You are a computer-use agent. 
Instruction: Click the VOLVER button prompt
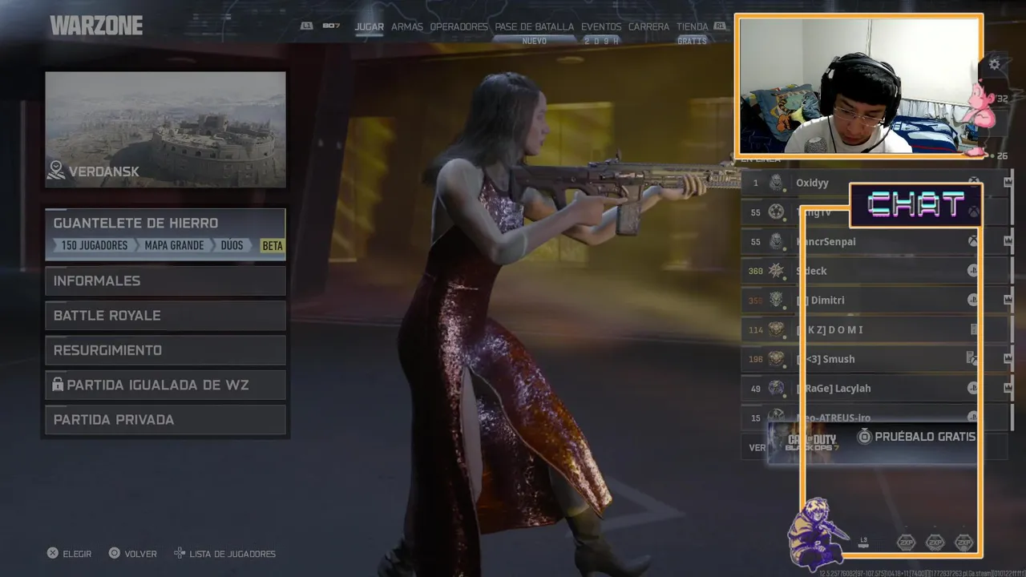[133, 554]
